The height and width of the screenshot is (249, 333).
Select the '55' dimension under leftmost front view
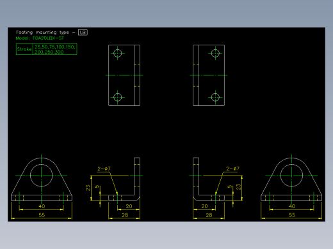tap(42, 215)
